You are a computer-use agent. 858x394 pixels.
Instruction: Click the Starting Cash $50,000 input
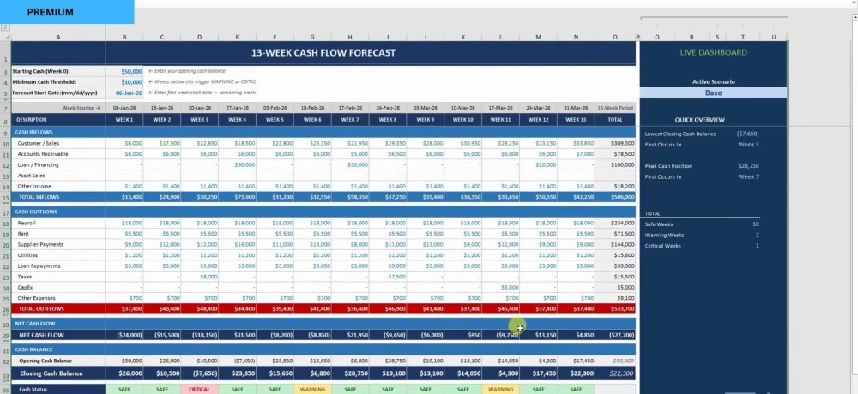tap(124, 72)
